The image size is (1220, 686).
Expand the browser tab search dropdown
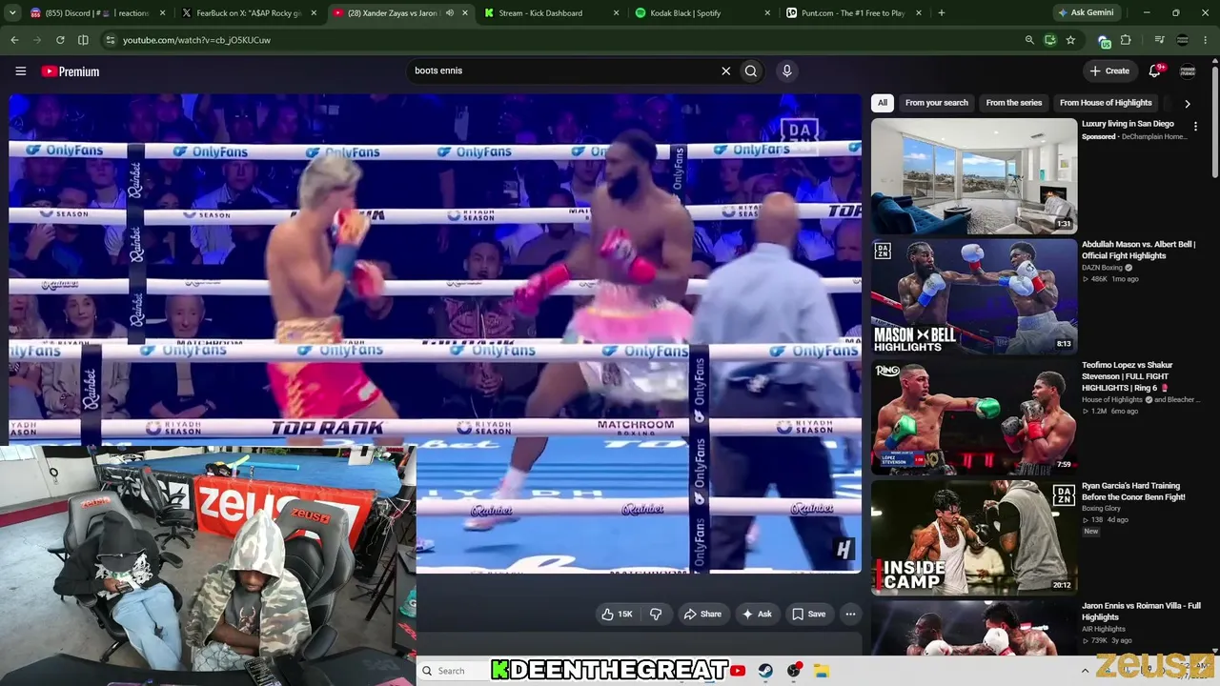coord(14,13)
